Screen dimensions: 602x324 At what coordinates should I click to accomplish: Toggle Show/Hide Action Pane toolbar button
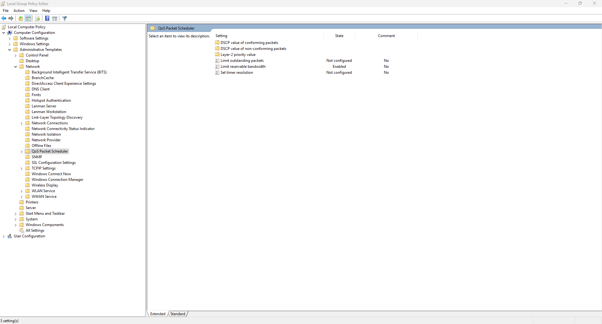55,19
